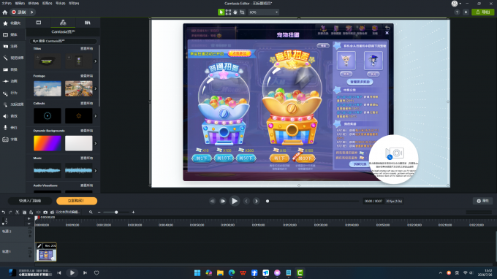Capture a frame with the camera icon
This screenshot has height=279, width=497.
coord(45,213)
